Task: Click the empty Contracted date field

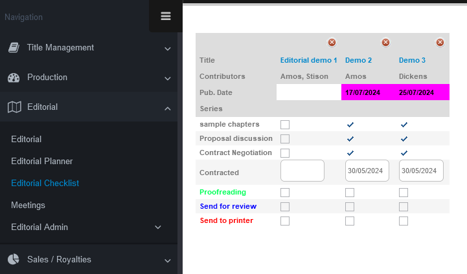Action: [302, 171]
